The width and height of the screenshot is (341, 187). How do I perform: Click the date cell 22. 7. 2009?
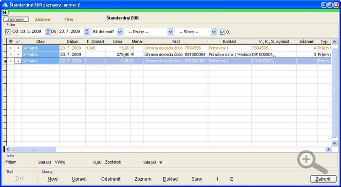(73, 61)
